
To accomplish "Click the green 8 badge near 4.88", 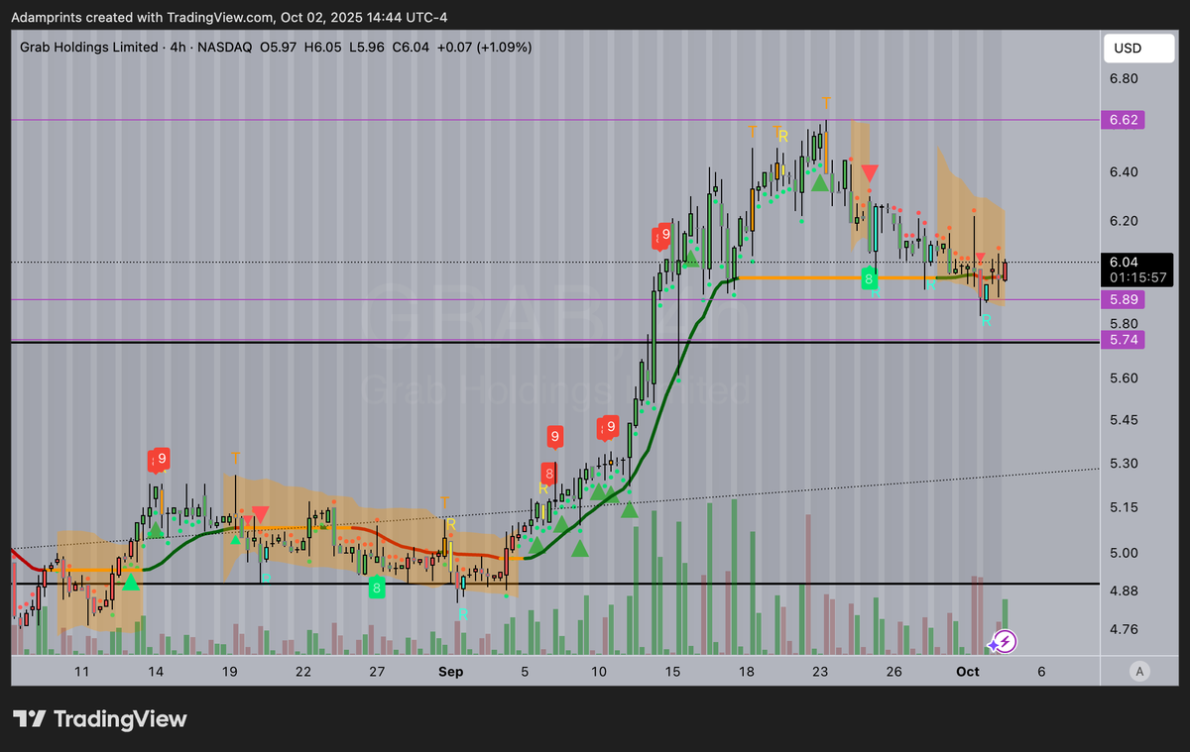I will (x=376, y=588).
